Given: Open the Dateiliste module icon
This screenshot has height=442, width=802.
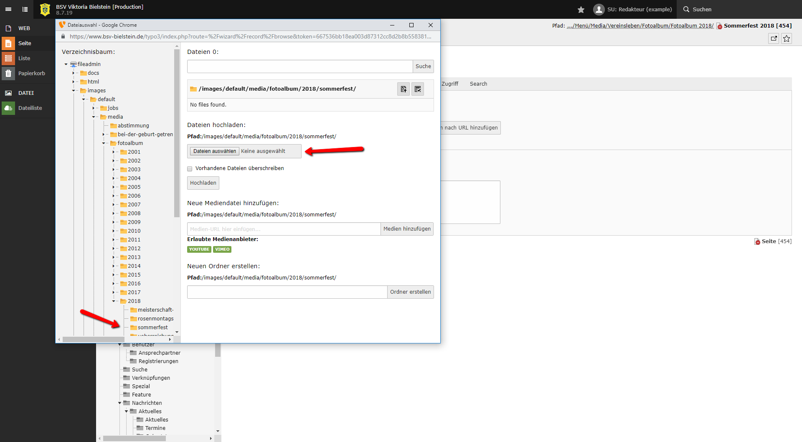Looking at the screenshot, I should click(8, 108).
